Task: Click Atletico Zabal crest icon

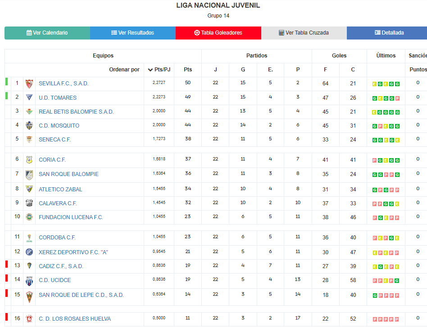Action: pyautogui.click(x=29, y=189)
